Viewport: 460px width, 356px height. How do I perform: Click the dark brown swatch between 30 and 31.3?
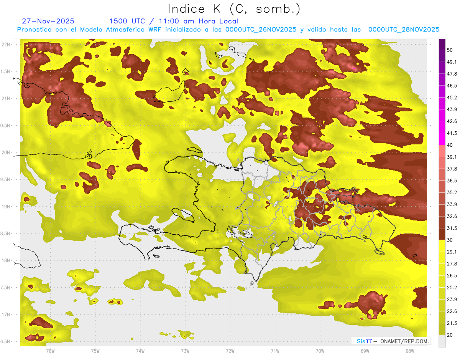pyautogui.click(x=442, y=234)
